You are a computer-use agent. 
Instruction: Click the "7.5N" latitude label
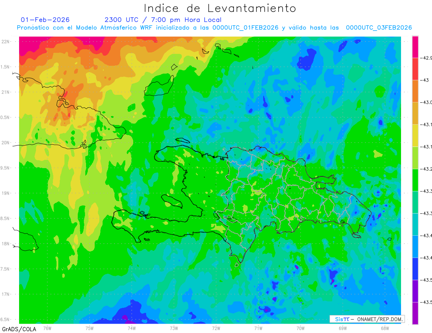click(x=5, y=269)
